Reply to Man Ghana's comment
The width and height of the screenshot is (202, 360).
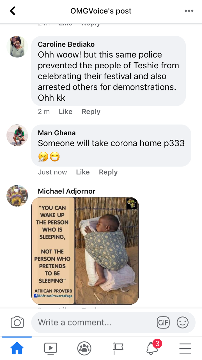(x=108, y=172)
